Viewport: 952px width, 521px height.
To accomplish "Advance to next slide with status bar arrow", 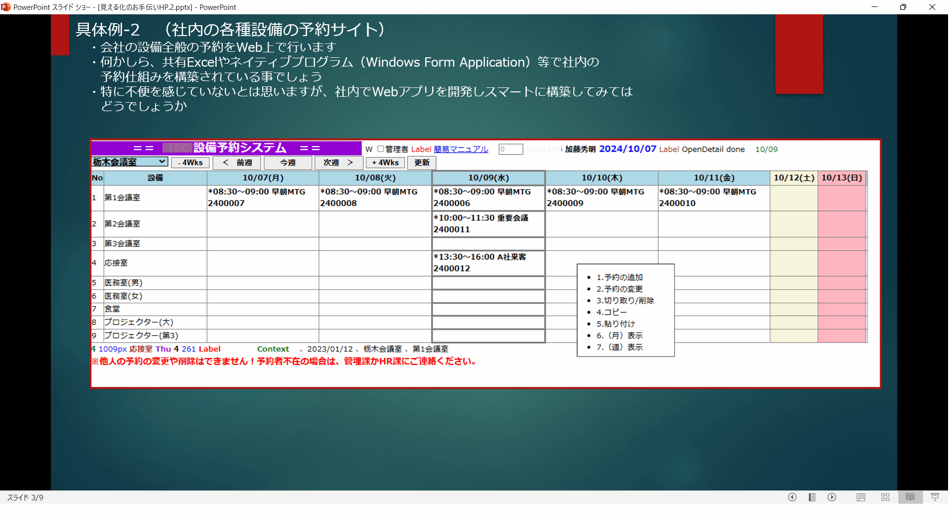I will click(832, 497).
